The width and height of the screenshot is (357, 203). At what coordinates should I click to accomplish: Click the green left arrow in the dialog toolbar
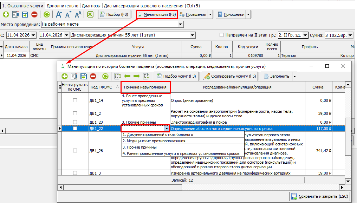(x=127, y=76)
